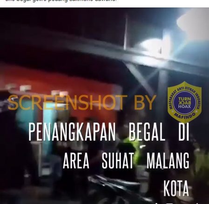Click the DI word at the caption's end
209x204 pixels.
pos(183,132)
